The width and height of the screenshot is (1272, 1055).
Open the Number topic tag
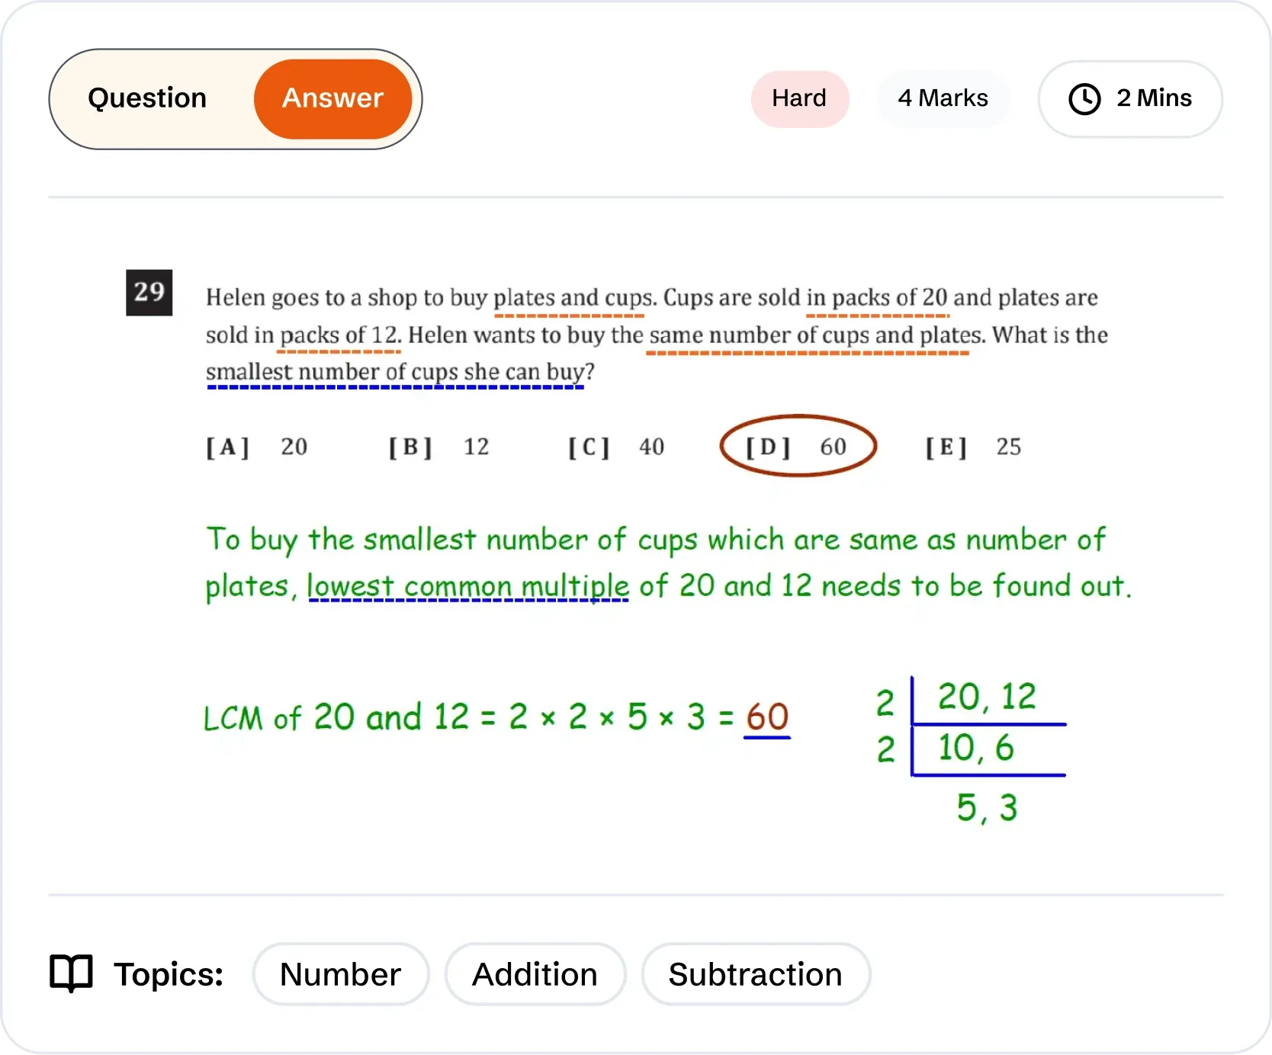coord(340,974)
